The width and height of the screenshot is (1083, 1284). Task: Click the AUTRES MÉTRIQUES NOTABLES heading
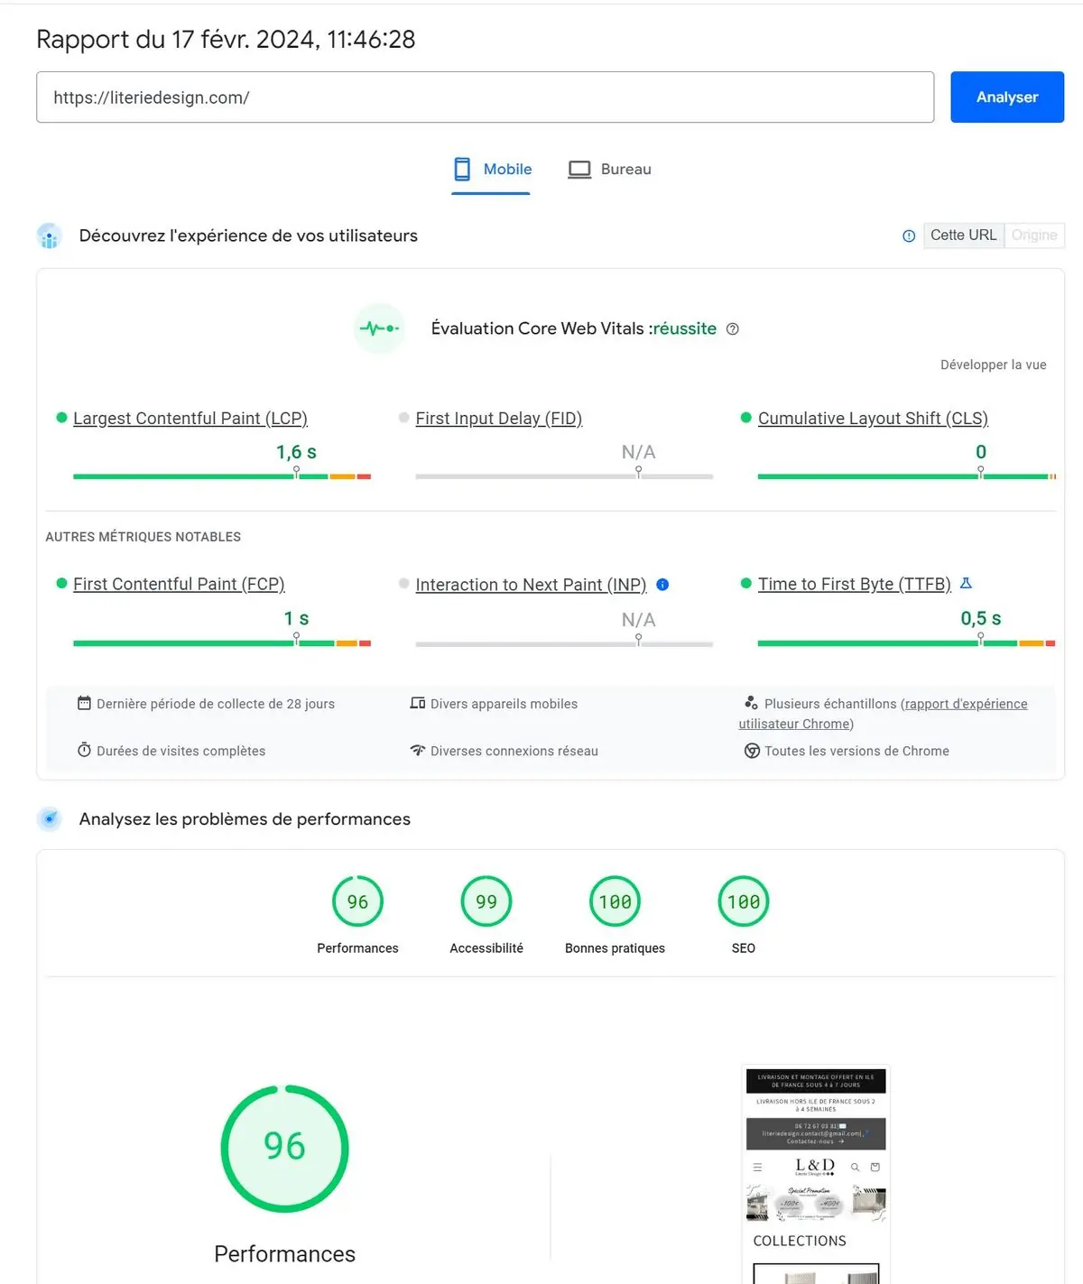pyautogui.click(x=143, y=537)
